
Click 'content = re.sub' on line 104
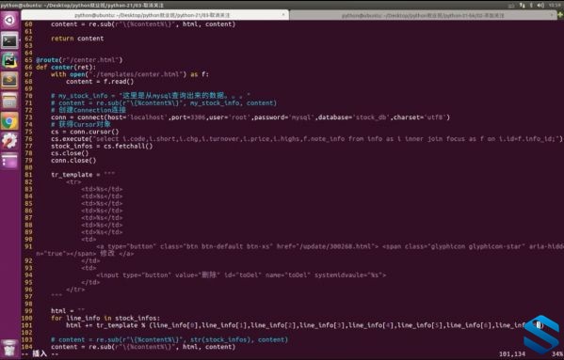[x=143, y=347]
